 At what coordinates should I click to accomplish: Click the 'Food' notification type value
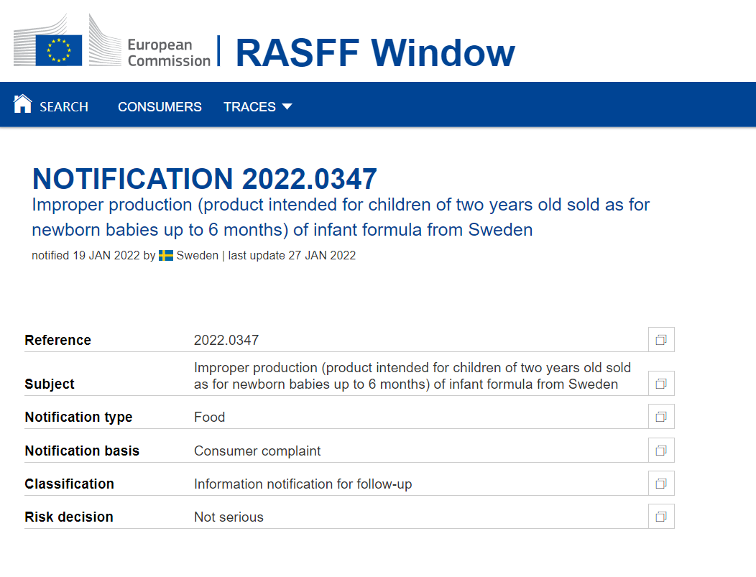tap(209, 417)
